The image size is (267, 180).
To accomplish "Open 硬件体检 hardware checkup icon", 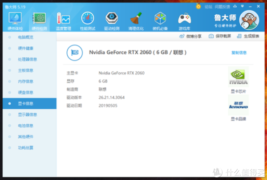I will click(15, 21).
